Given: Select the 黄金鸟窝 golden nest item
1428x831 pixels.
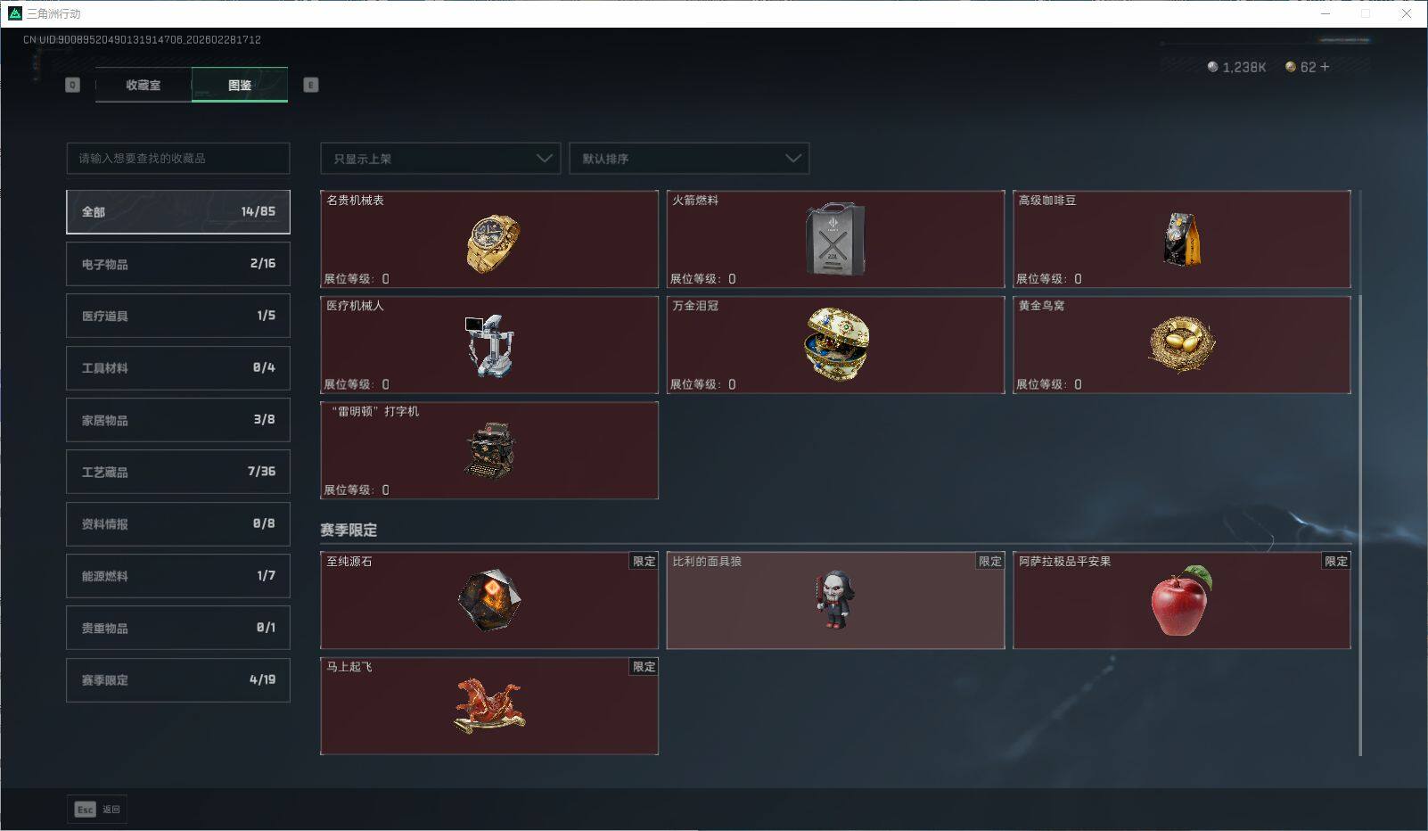Looking at the screenshot, I should 1181,345.
